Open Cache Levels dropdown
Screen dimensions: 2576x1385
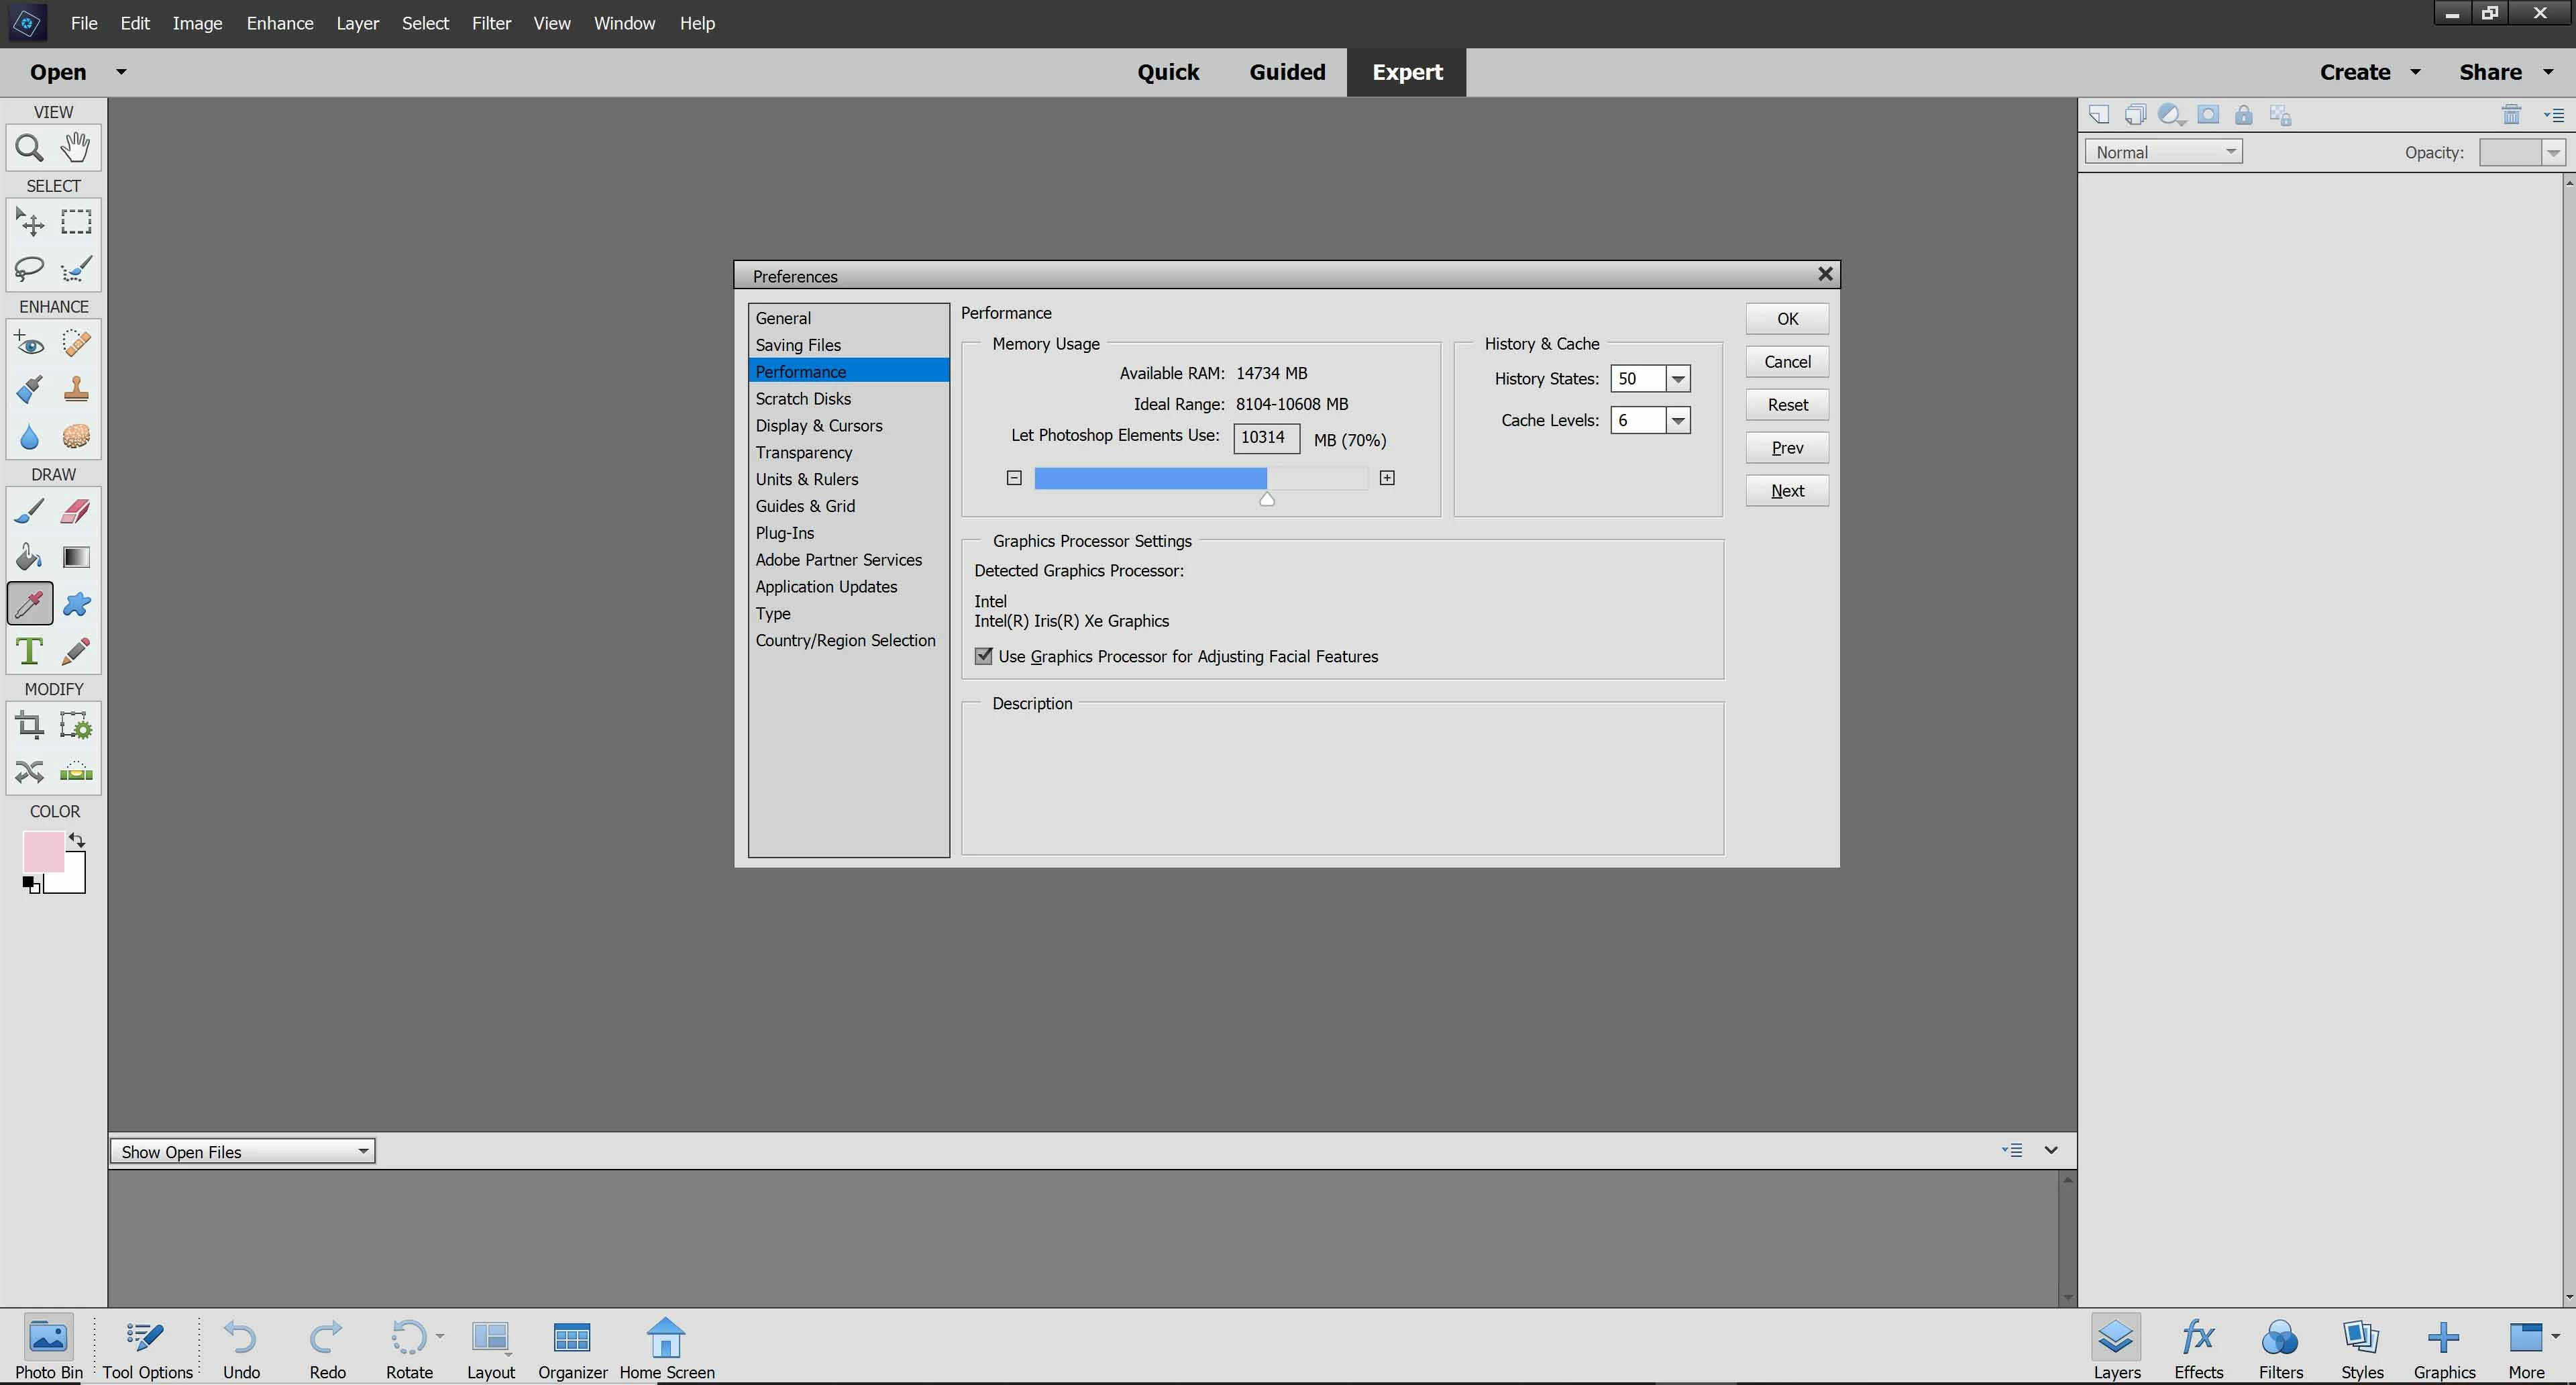(x=1678, y=421)
